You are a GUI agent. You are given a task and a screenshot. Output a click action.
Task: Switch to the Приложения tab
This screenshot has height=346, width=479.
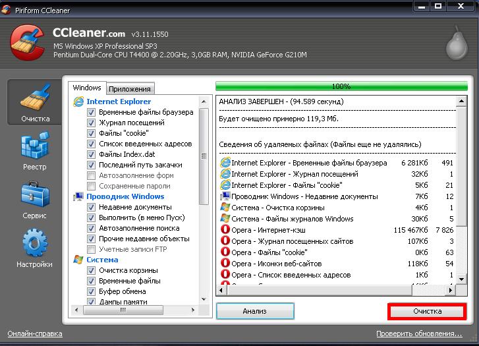click(130, 89)
